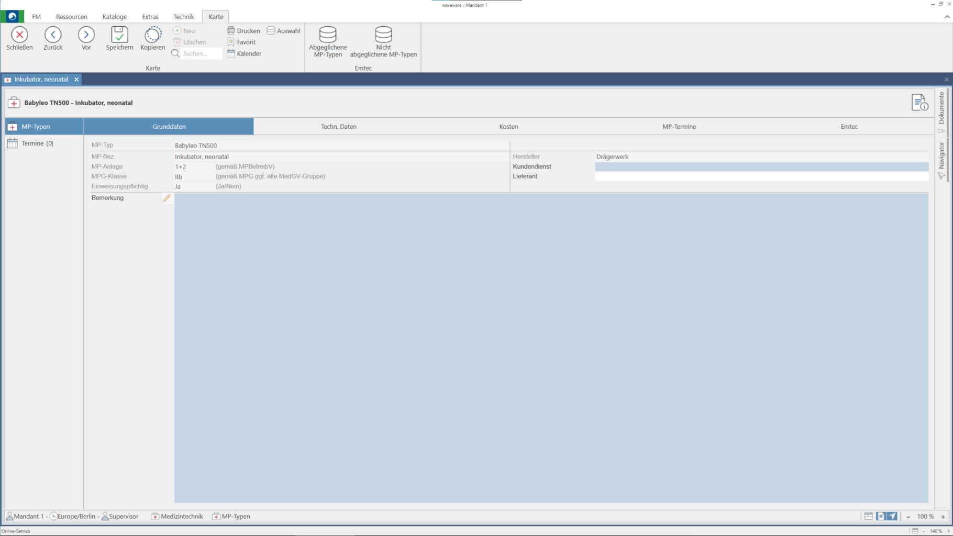The width and height of the screenshot is (953, 536).
Task: Click the document info icon
Action: [919, 103]
